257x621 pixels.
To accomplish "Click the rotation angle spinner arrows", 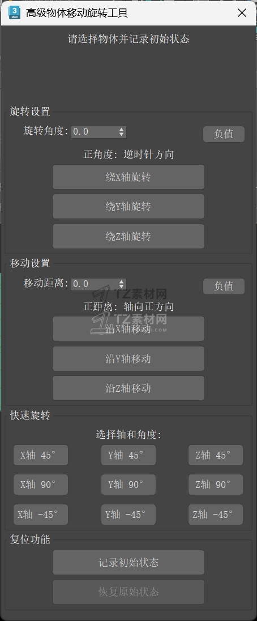I will click(x=122, y=132).
